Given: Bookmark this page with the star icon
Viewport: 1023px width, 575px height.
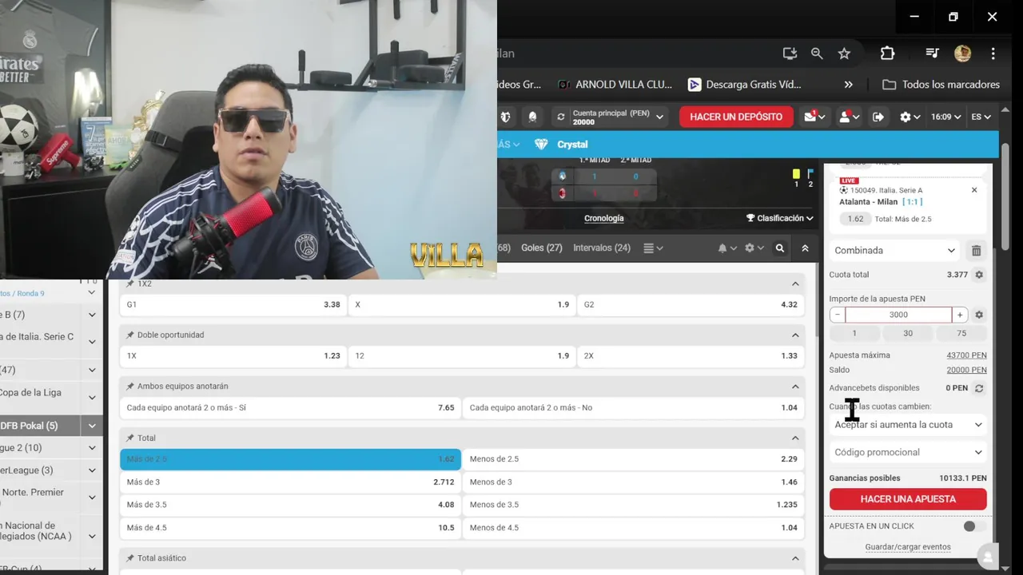Looking at the screenshot, I should point(844,54).
